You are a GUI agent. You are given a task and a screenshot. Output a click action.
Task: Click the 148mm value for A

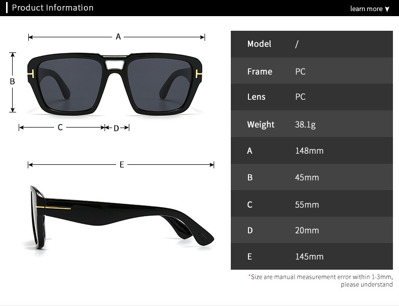click(x=309, y=151)
